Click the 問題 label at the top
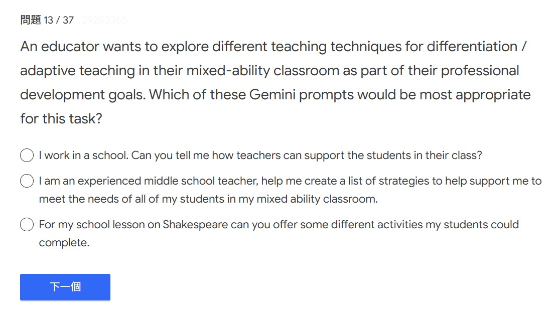Screen dimensions: 556x315 pos(31,20)
